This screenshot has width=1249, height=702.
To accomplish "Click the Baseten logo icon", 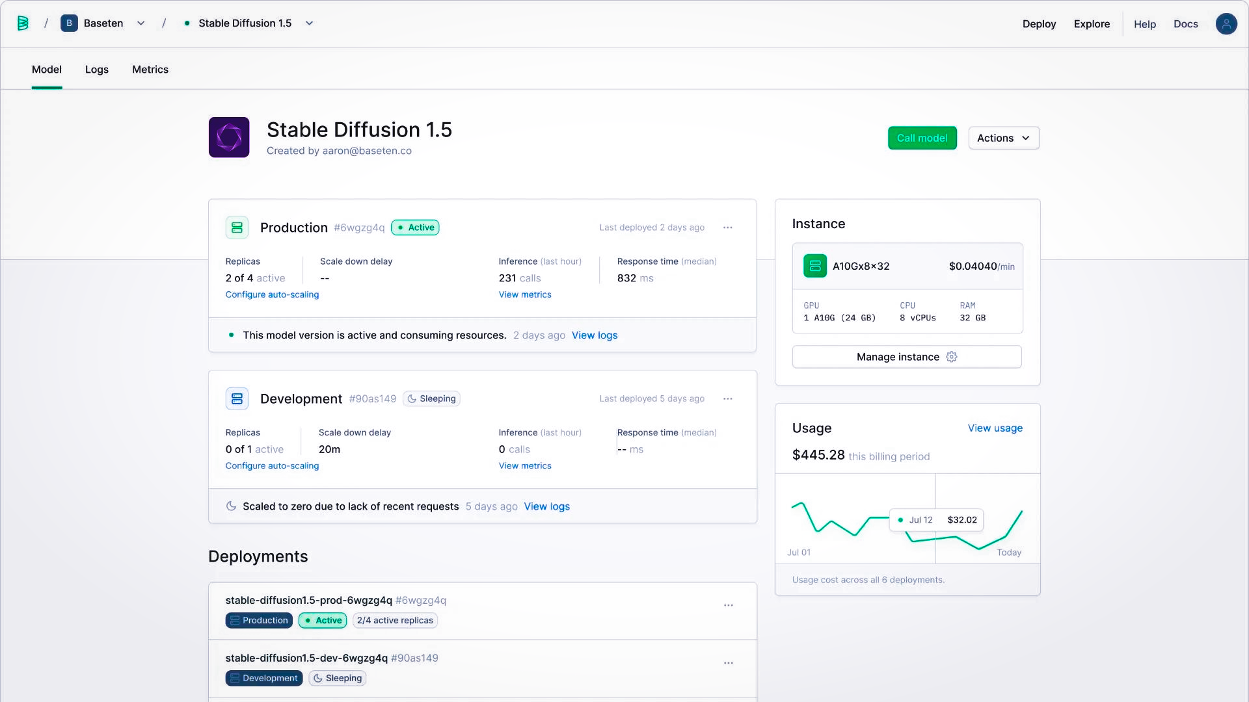I will tap(23, 23).
